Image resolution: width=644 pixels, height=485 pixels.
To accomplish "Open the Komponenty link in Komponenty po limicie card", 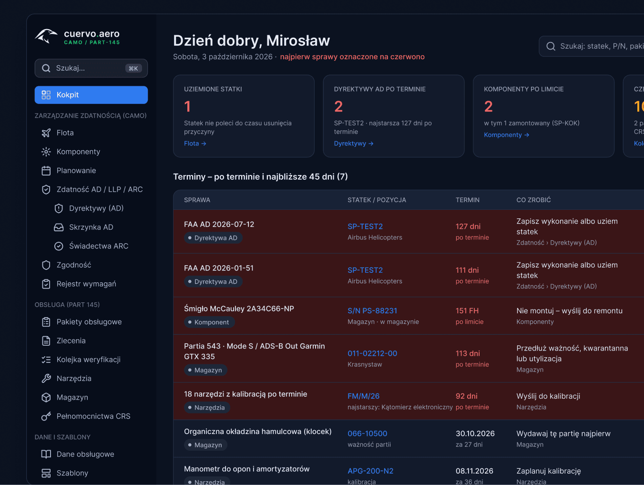I will (507, 135).
